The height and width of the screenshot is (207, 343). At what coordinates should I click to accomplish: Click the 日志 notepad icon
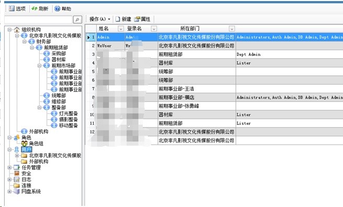pos(17,179)
